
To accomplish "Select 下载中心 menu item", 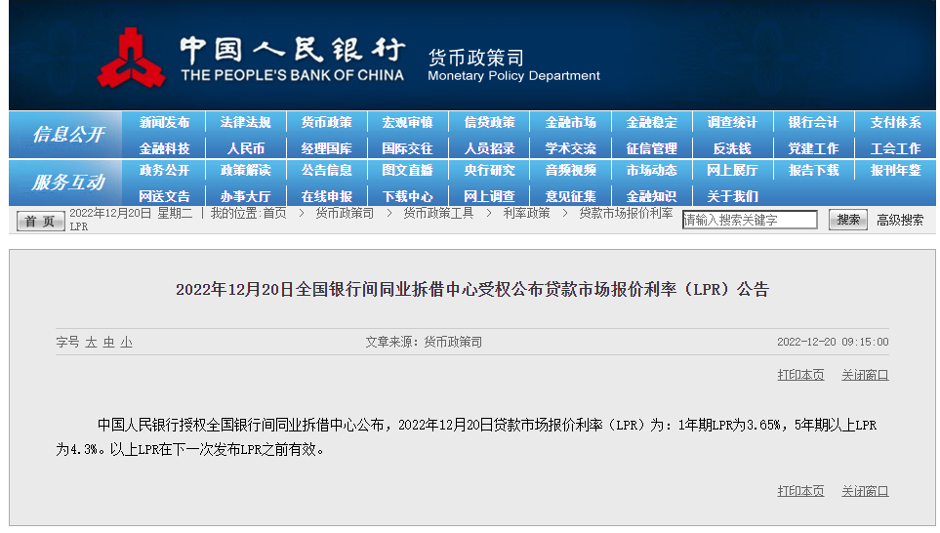I will [x=408, y=196].
